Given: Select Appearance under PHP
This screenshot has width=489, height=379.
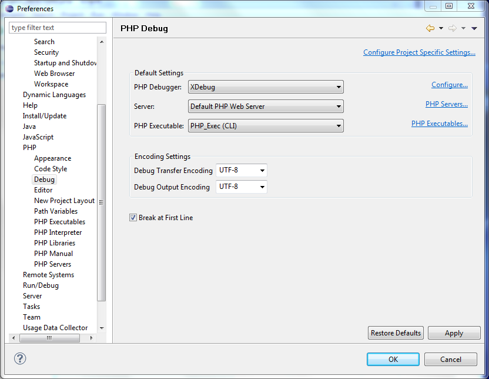Looking at the screenshot, I should coord(53,158).
